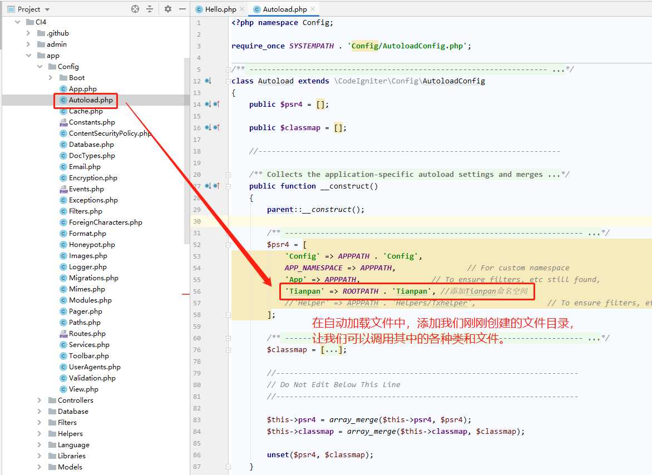Select Paths.php file

point(85,323)
